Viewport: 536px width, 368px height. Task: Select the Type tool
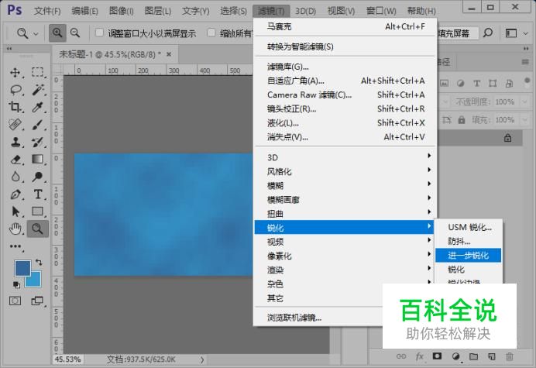click(x=38, y=194)
